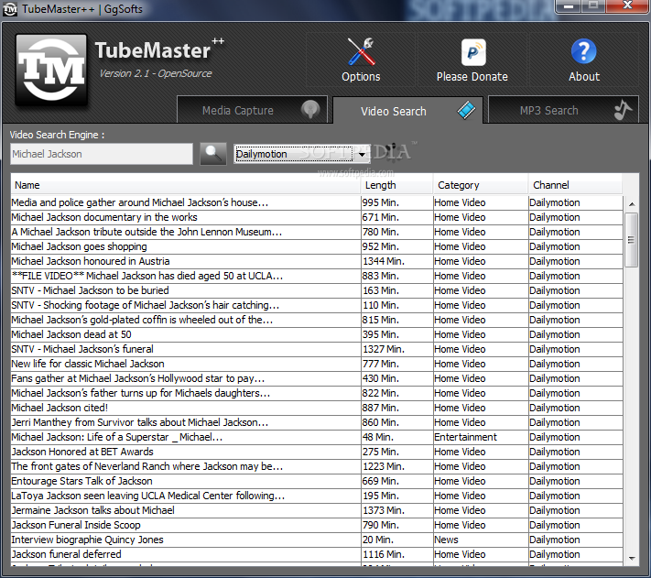The height and width of the screenshot is (578, 651).
Task: Click the magnifier search button
Action: 213,154
